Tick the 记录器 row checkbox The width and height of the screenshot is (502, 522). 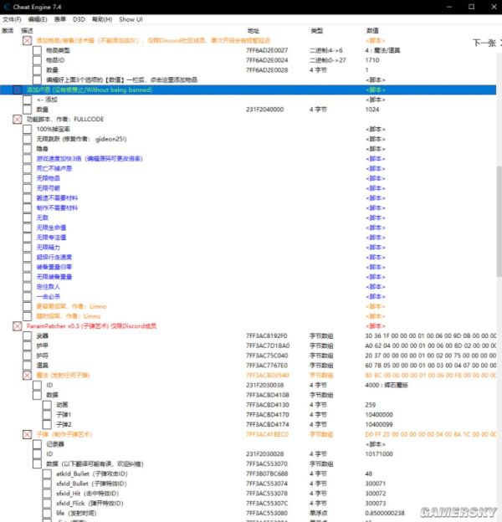(x=38, y=444)
